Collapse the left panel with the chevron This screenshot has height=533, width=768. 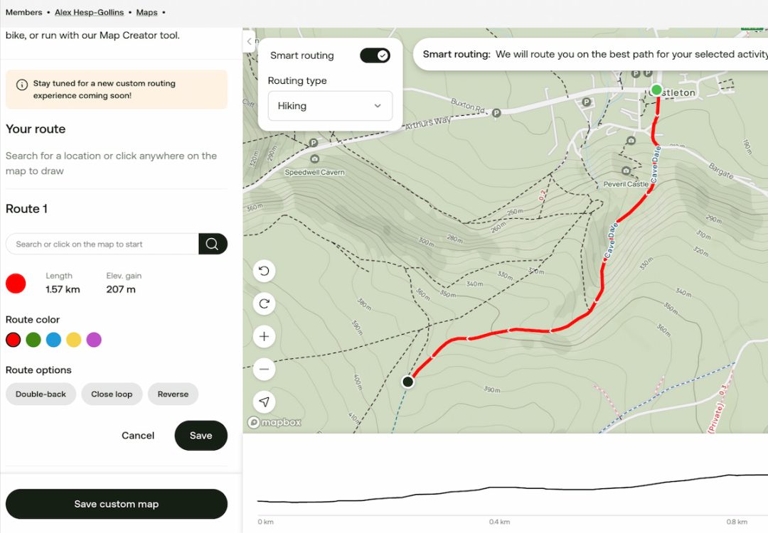tap(249, 41)
